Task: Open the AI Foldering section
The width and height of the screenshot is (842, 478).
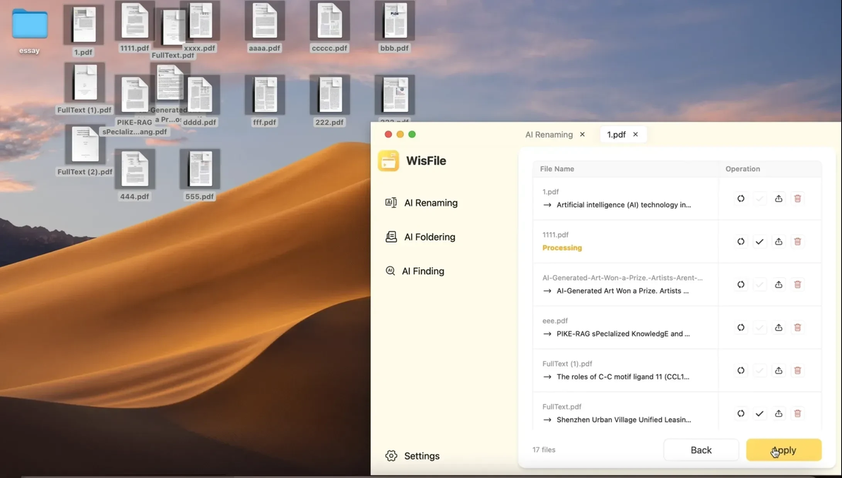Action: [x=420, y=237]
